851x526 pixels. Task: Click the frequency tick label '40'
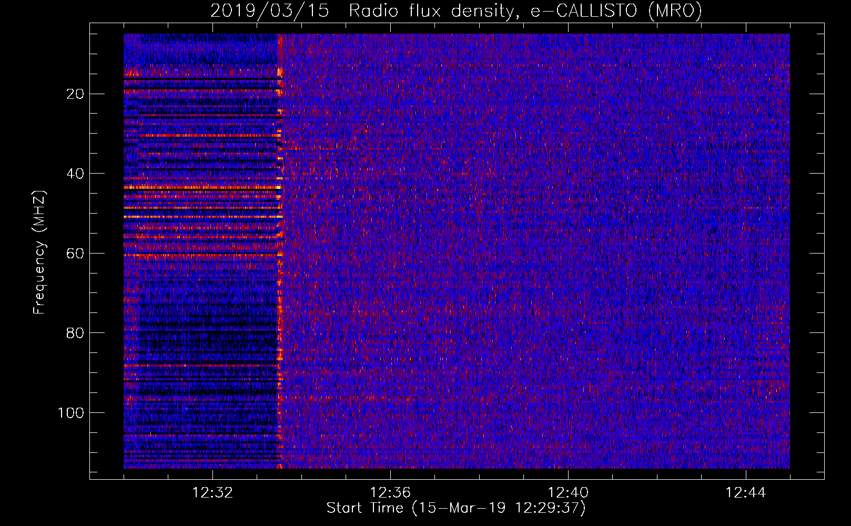click(x=76, y=174)
